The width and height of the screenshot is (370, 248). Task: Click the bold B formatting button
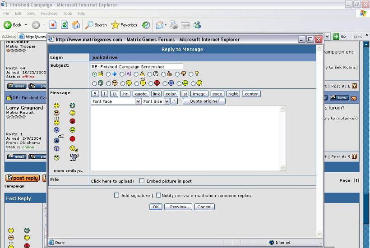95,94
